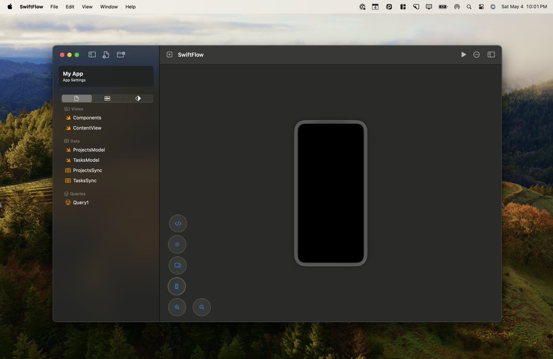
Task: Click the Siri icon in menu bar
Action: pos(493,7)
